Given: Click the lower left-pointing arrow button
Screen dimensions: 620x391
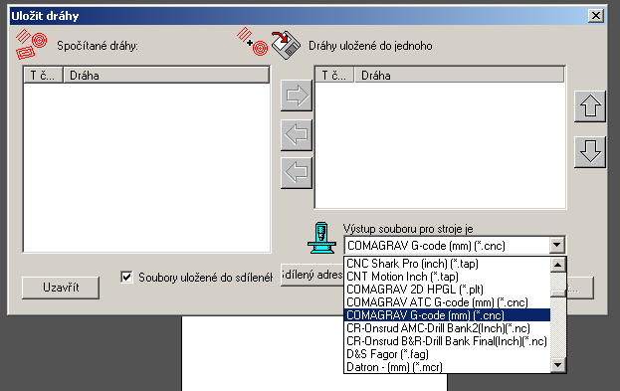Looking at the screenshot, I should click(297, 172).
